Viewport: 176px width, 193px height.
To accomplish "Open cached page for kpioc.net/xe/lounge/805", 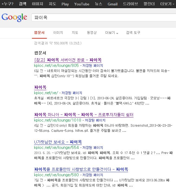I will tap(93, 66).
